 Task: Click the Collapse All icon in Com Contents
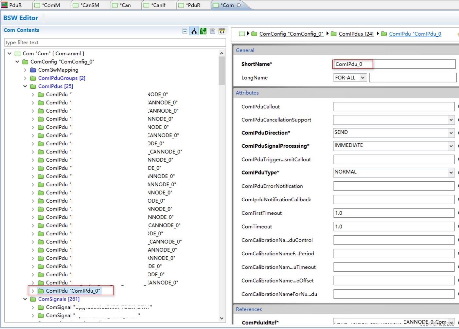point(185,31)
